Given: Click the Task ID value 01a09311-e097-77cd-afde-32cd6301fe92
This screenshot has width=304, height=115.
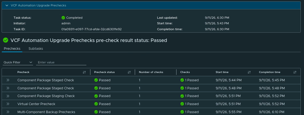Looking at the screenshot, I should [x=91, y=29].
